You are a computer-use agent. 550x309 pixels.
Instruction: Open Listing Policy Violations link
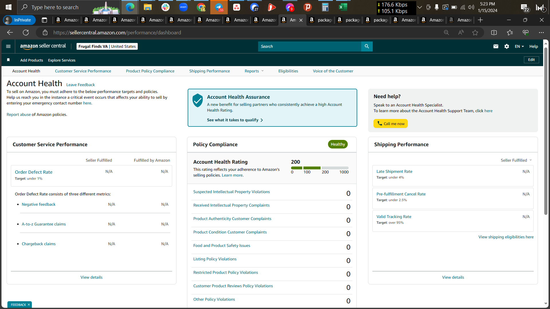(215, 259)
